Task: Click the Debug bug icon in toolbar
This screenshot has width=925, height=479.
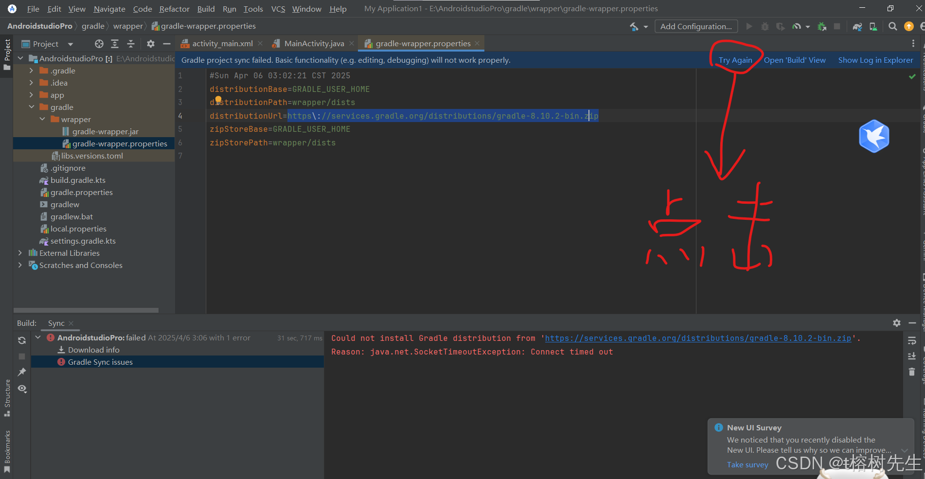Action: coord(765,26)
